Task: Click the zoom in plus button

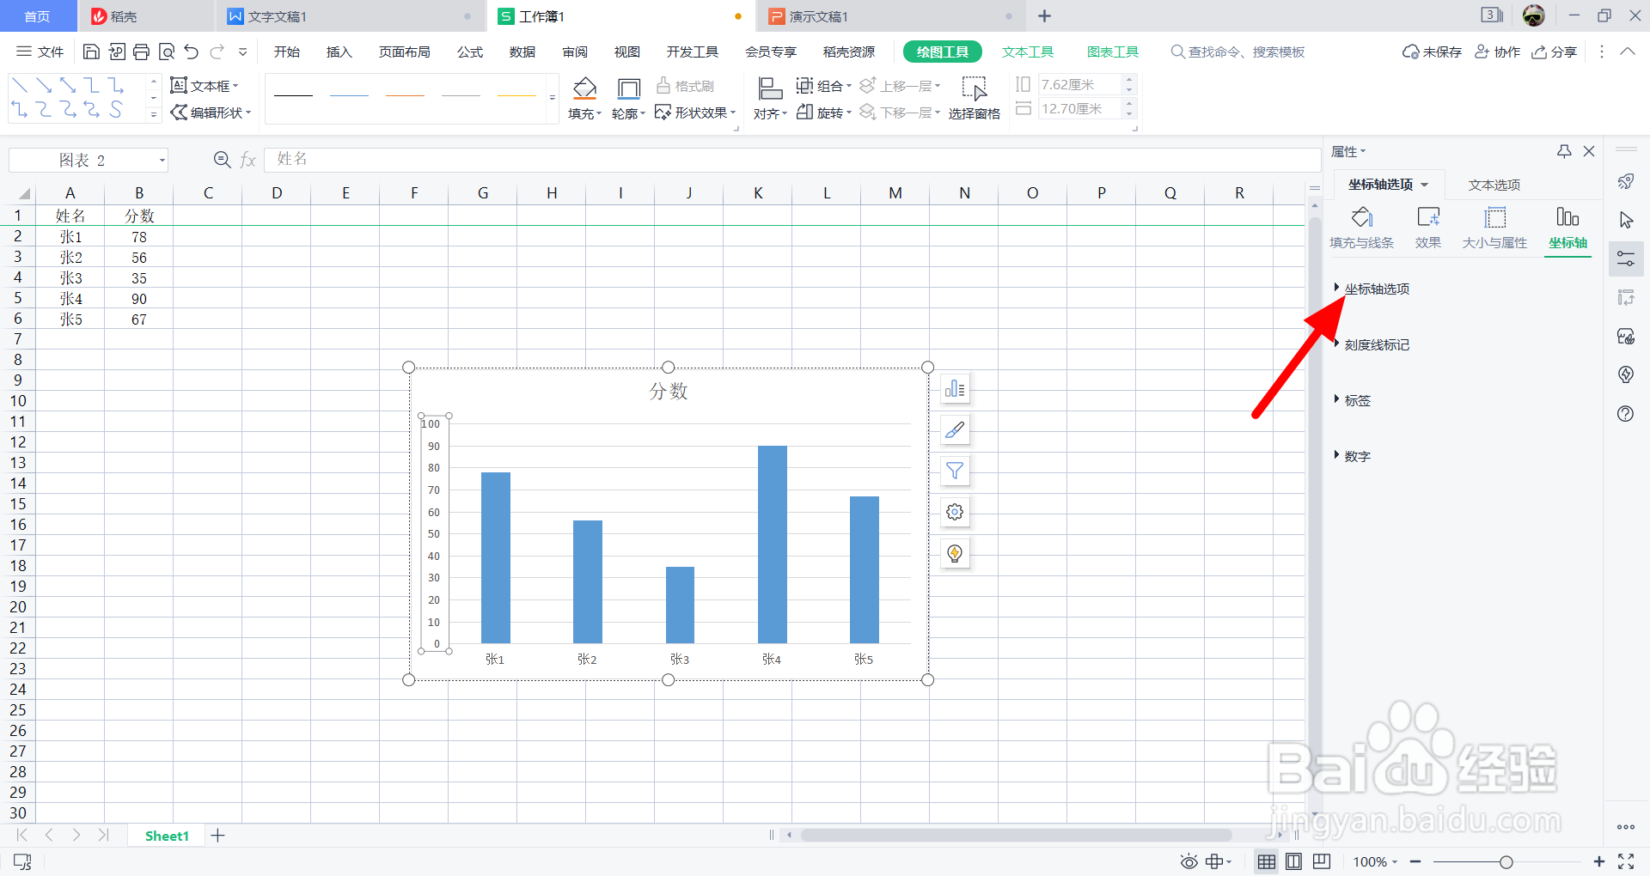Action: [1598, 861]
